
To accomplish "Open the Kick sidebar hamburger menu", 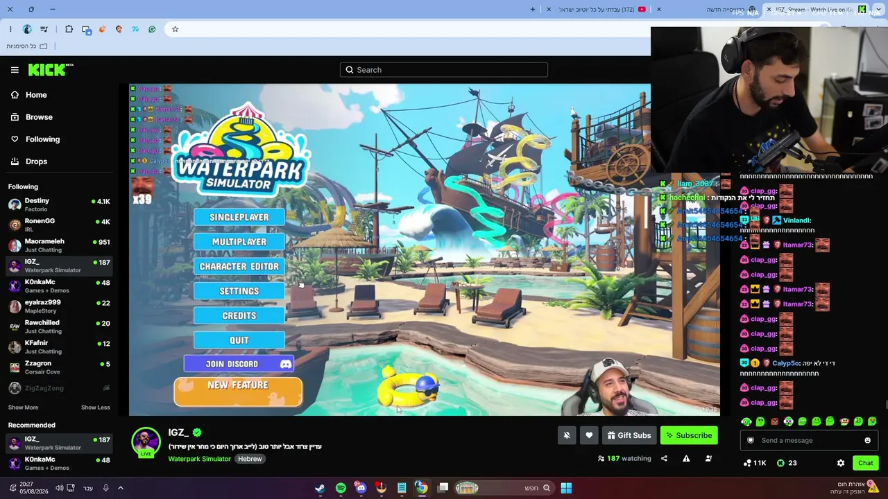I will (x=15, y=70).
